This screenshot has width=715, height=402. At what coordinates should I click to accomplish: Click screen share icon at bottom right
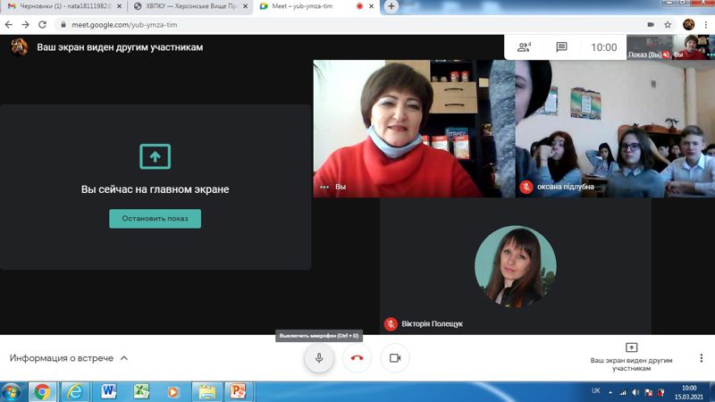click(x=631, y=348)
